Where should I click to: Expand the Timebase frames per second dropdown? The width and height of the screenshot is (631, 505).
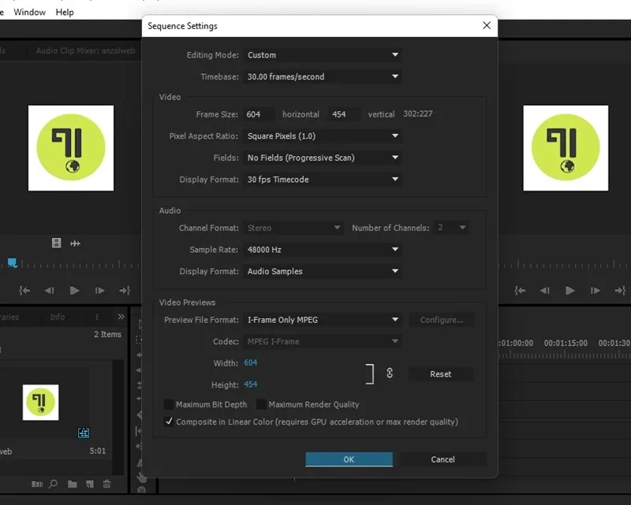coord(322,76)
